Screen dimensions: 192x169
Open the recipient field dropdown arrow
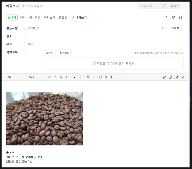click(162, 28)
